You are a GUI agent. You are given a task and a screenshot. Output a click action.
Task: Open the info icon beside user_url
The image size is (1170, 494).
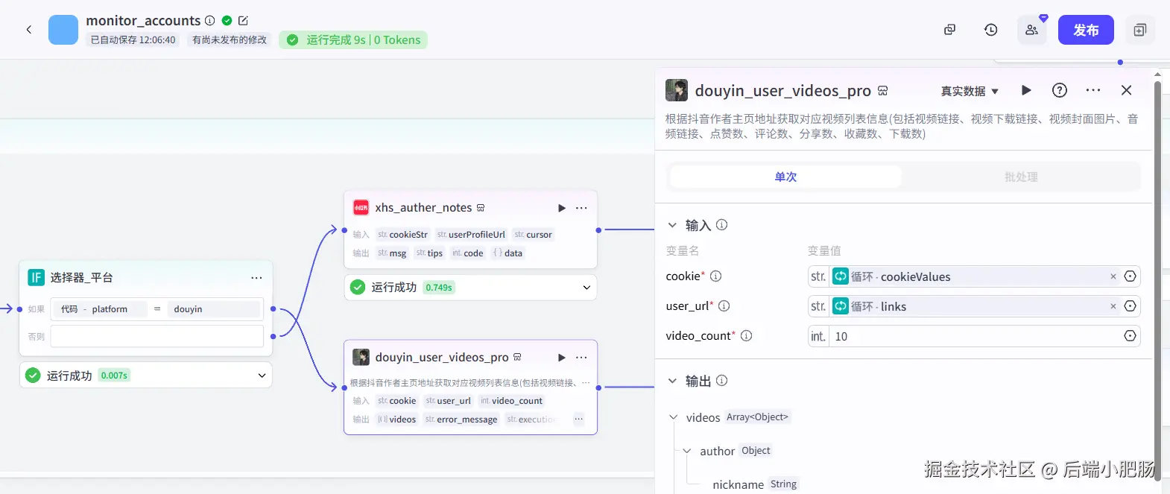pos(724,306)
